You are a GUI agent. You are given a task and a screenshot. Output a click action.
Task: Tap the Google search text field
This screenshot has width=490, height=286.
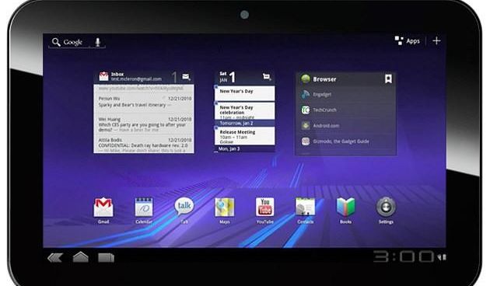tap(73, 42)
